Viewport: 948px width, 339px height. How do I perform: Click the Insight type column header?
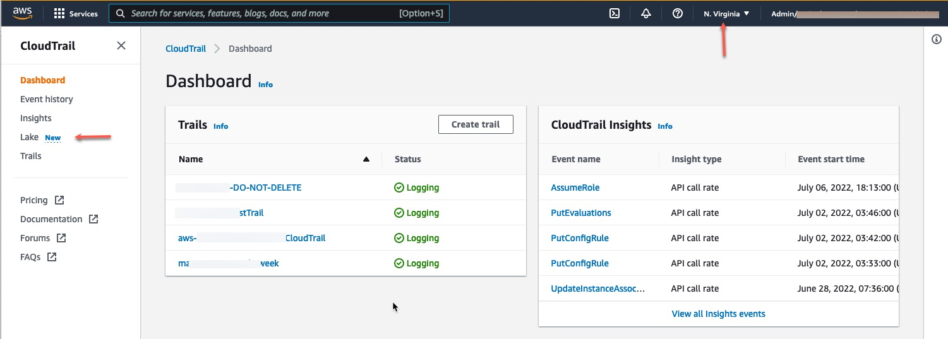[x=696, y=159]
